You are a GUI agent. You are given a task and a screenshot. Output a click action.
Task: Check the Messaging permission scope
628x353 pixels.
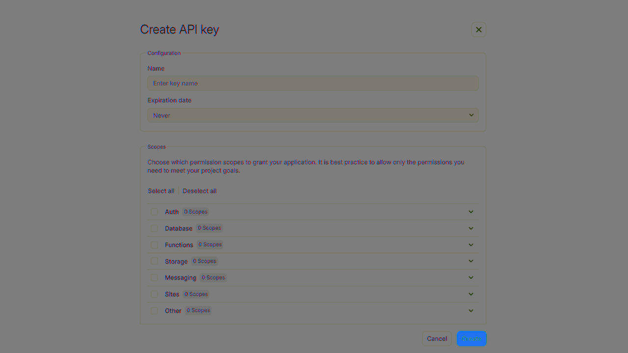(x=155, y=277)
